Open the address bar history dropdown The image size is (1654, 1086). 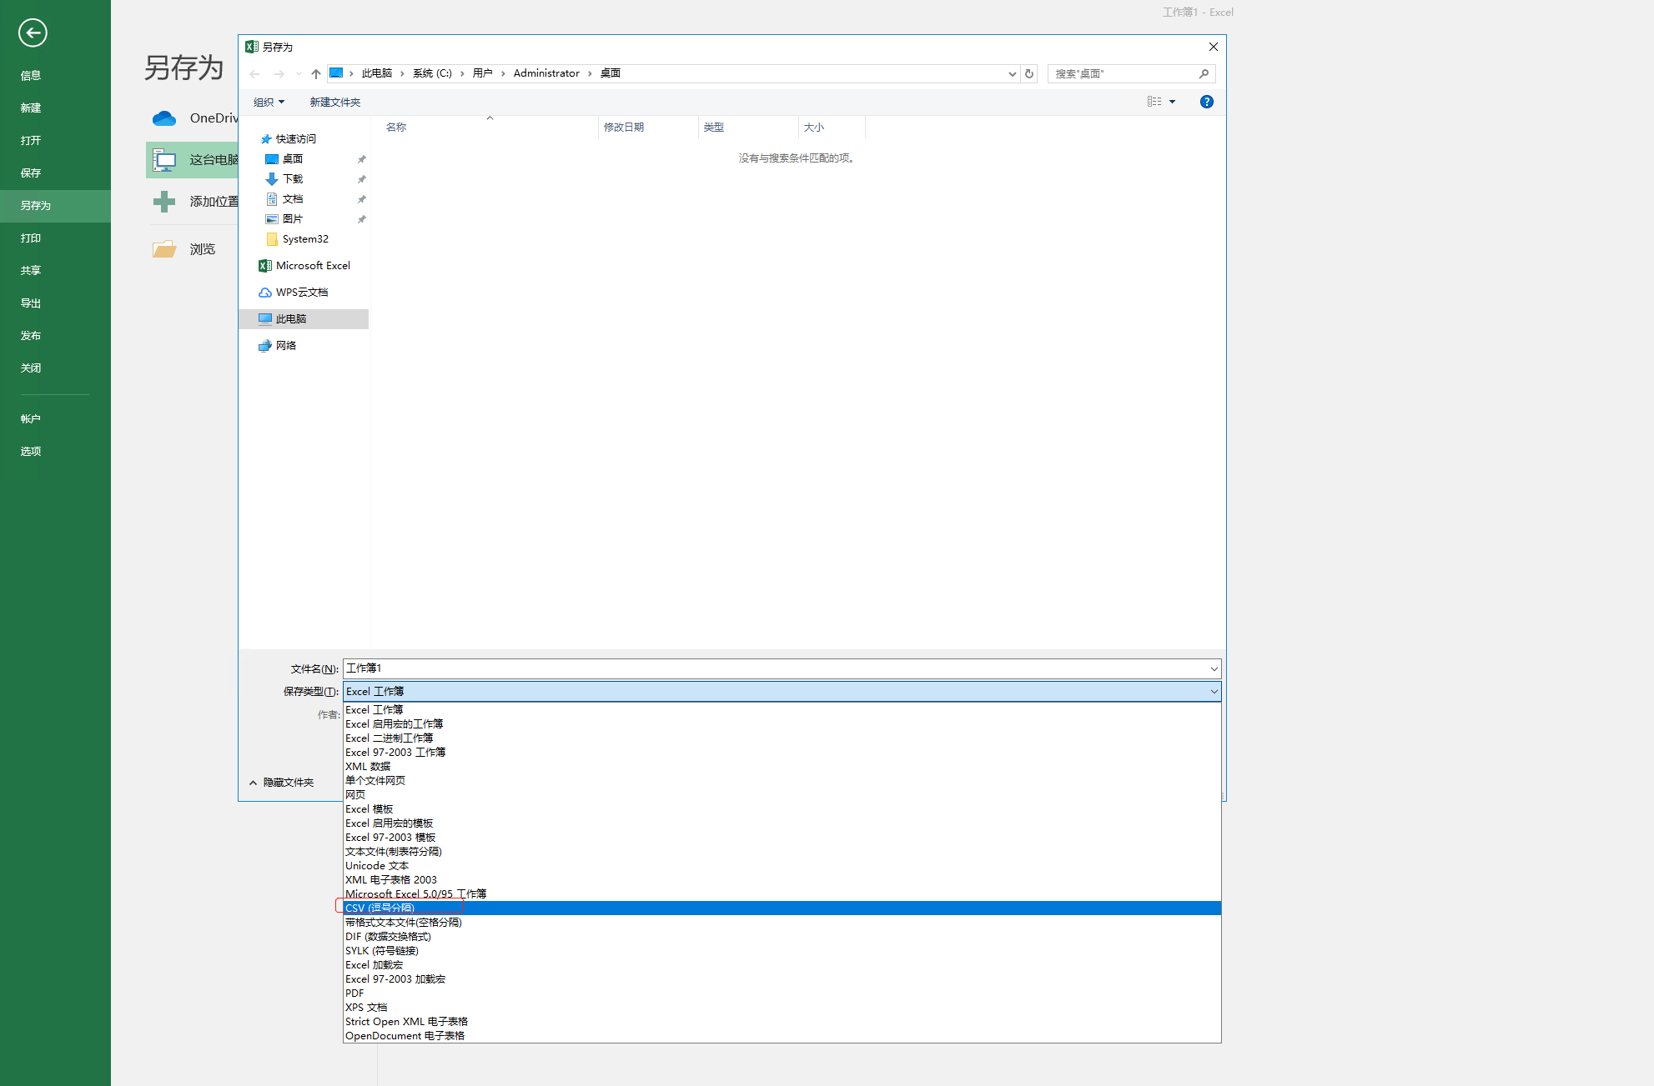[x=1012, y=74]
